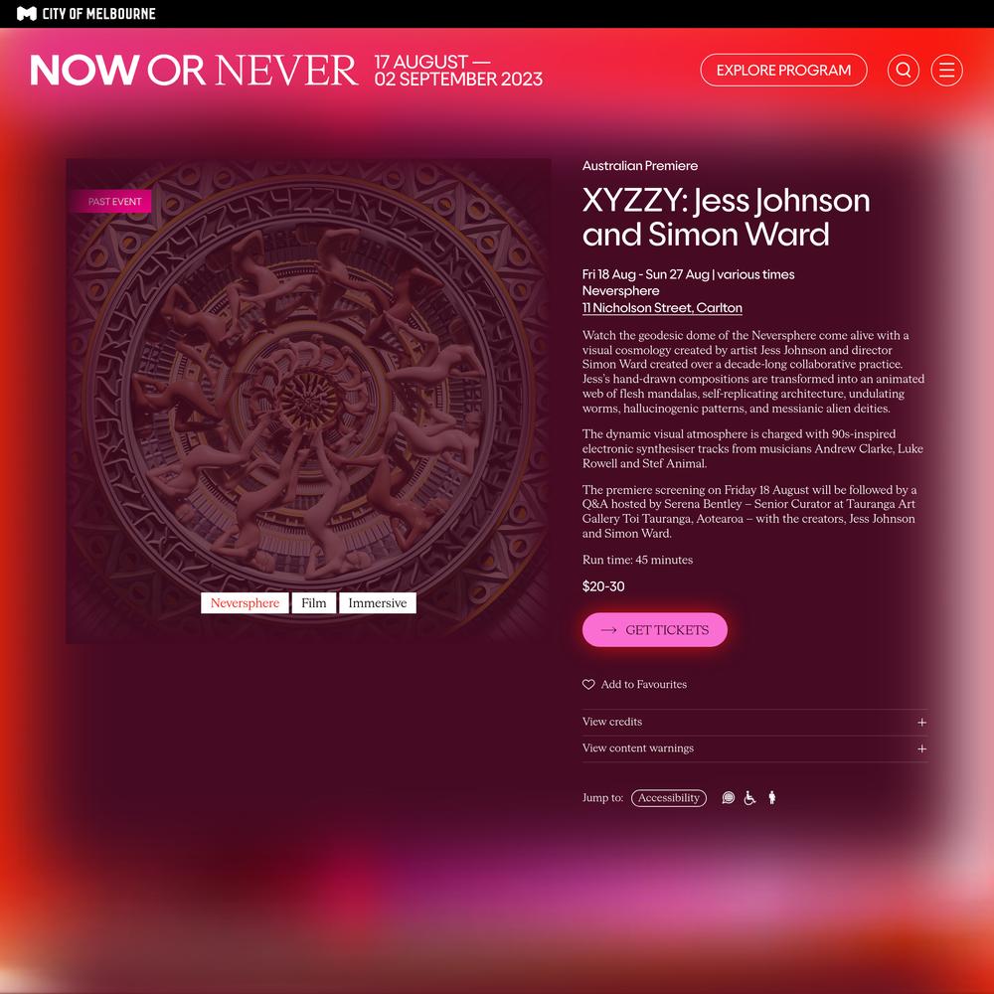The width and height of the screenshot is (994, 994).
Task: Click the wheelchair access icon
Action: click(749, 797)
